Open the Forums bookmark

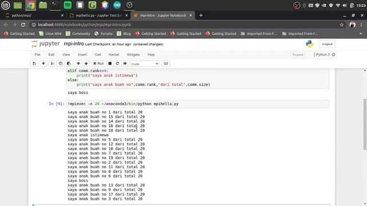click(x=103, y=34)
